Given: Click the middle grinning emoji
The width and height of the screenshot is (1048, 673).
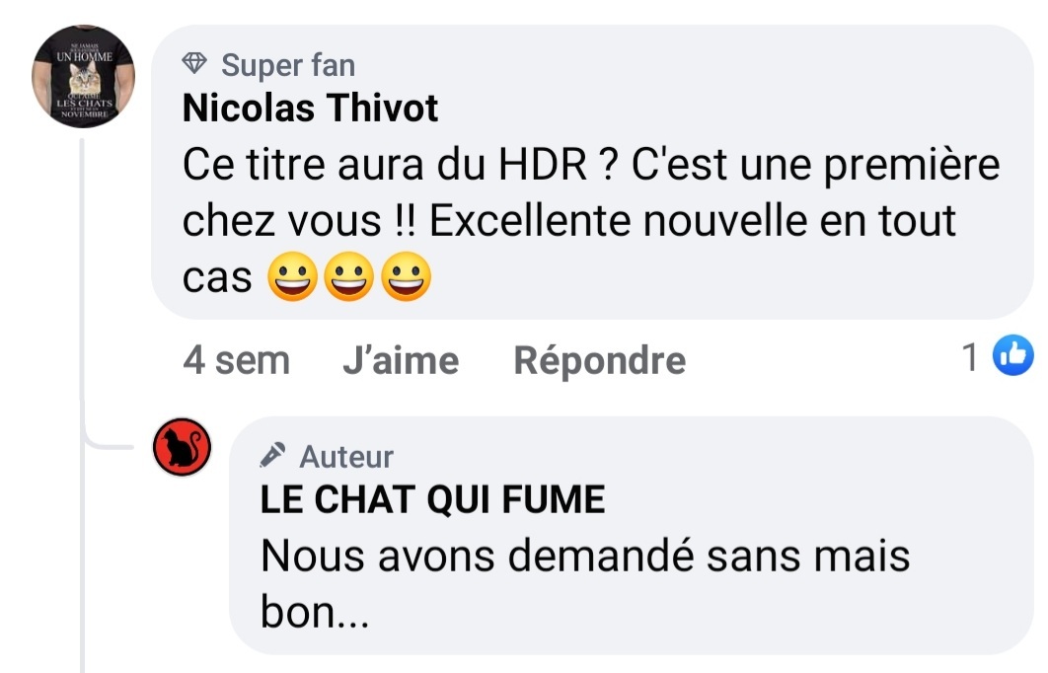Looking at the screenshot, I should (348, 279).
